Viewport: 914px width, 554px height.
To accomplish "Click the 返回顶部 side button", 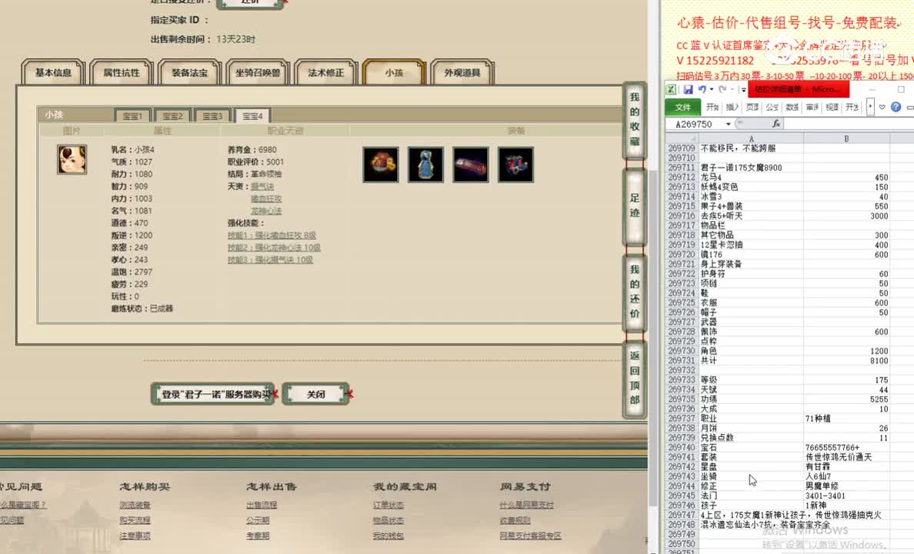I will point(635,378).
